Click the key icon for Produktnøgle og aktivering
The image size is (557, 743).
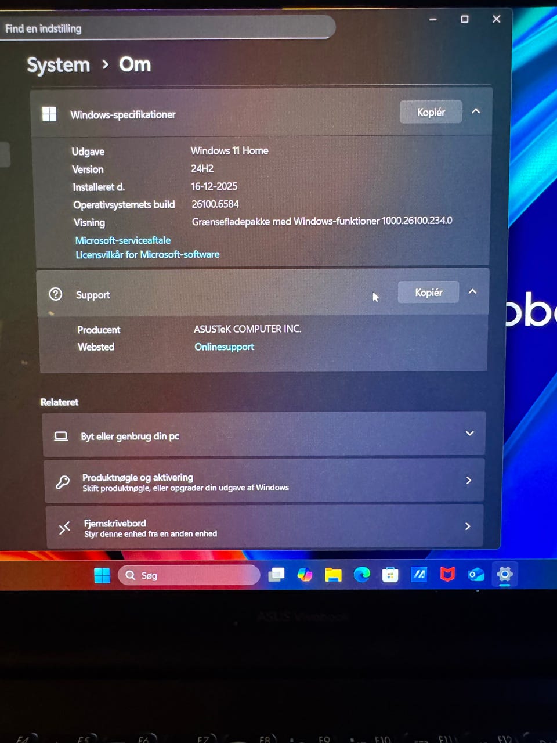pyautogui.click(x=63, y=482)
